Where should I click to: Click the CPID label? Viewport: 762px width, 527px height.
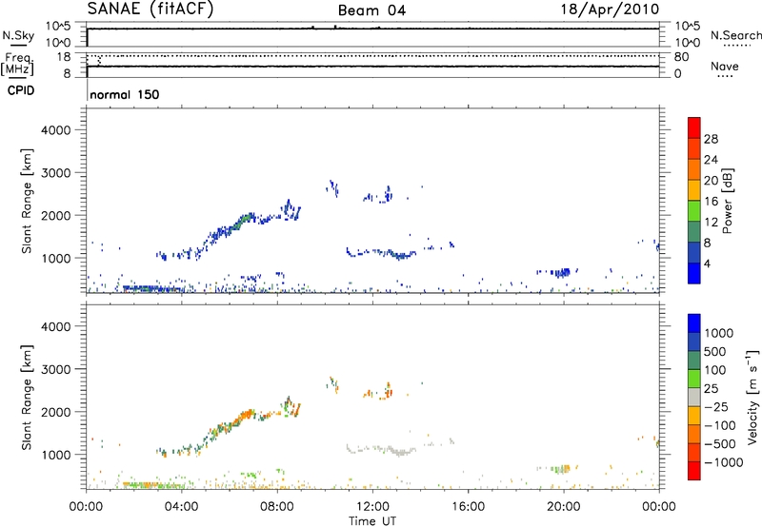(x=21, y=90)
